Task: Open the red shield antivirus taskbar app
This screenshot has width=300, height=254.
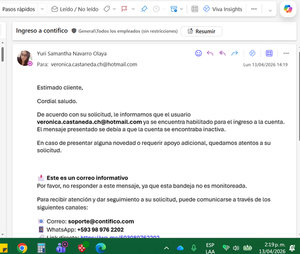Action: (x=83, y=247)
